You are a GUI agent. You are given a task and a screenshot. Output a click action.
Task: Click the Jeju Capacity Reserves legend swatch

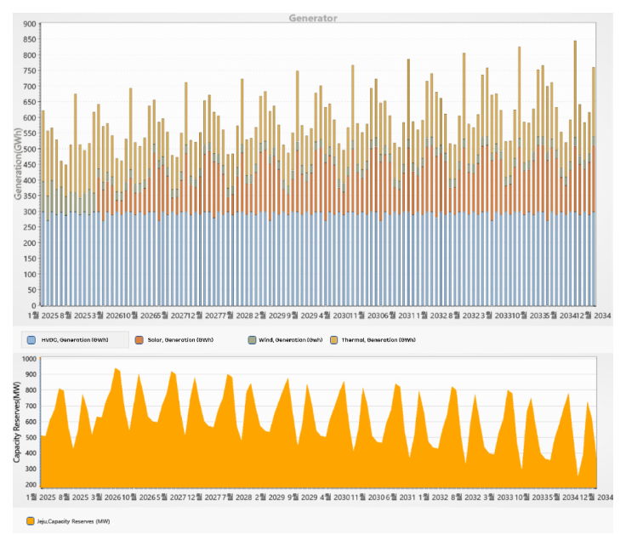[x=31, y=520]
